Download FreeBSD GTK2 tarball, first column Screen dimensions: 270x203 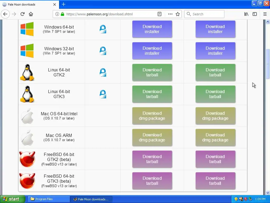(152, 159)
